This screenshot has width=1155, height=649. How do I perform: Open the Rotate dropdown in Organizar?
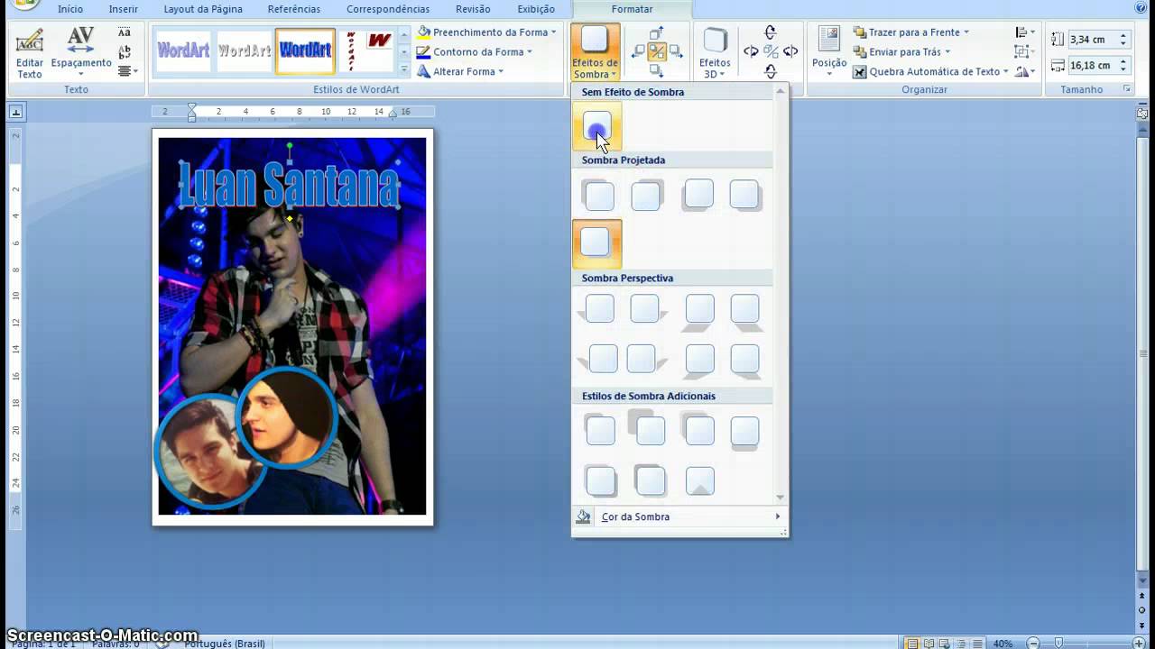click(1024, 72)
